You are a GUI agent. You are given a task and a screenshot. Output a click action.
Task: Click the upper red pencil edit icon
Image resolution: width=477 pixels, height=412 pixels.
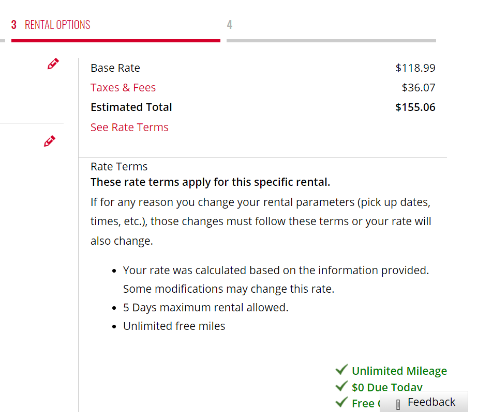pyautogui.click(x=53, y=64)
